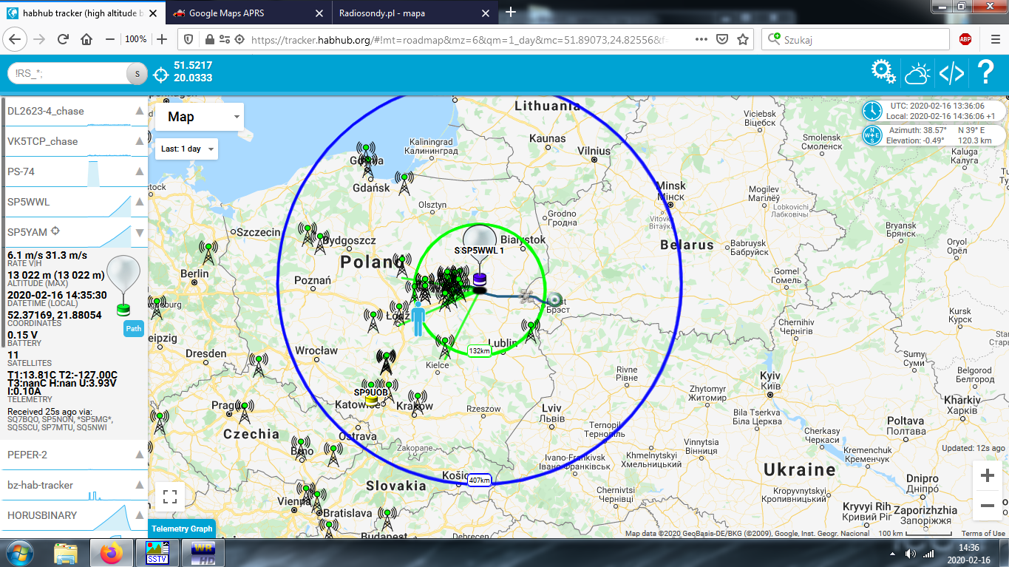Open Map type dropdown
1009x567 pixels.
(x=200, y=117)
